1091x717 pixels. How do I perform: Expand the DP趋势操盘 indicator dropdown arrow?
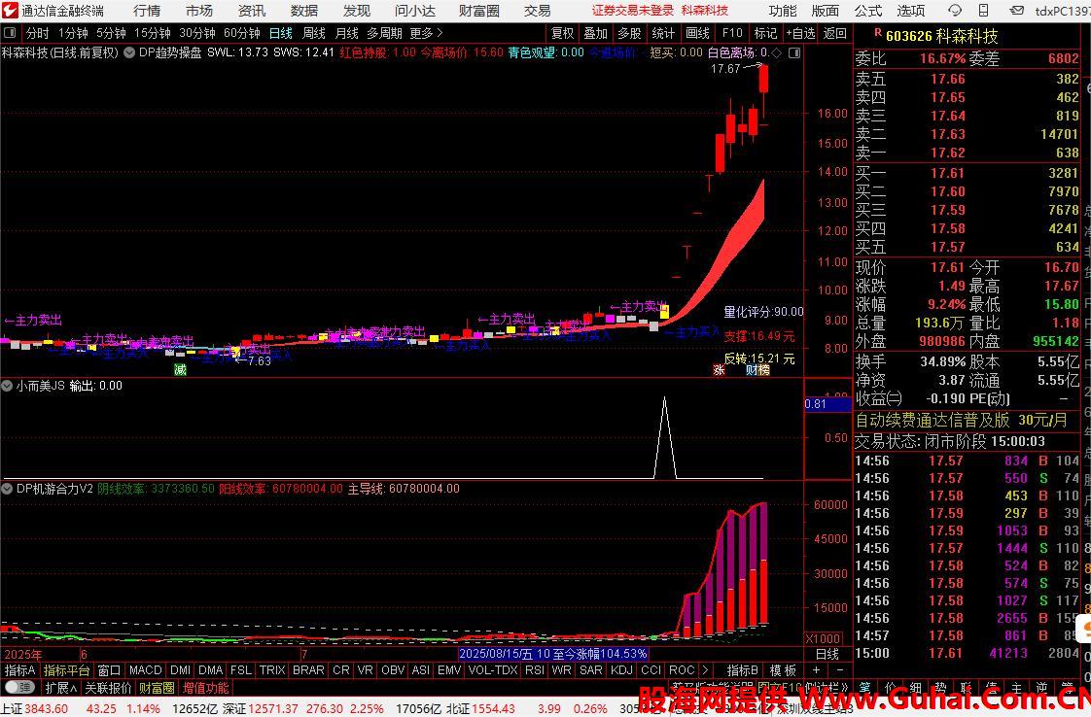click(x=128, y=52)
